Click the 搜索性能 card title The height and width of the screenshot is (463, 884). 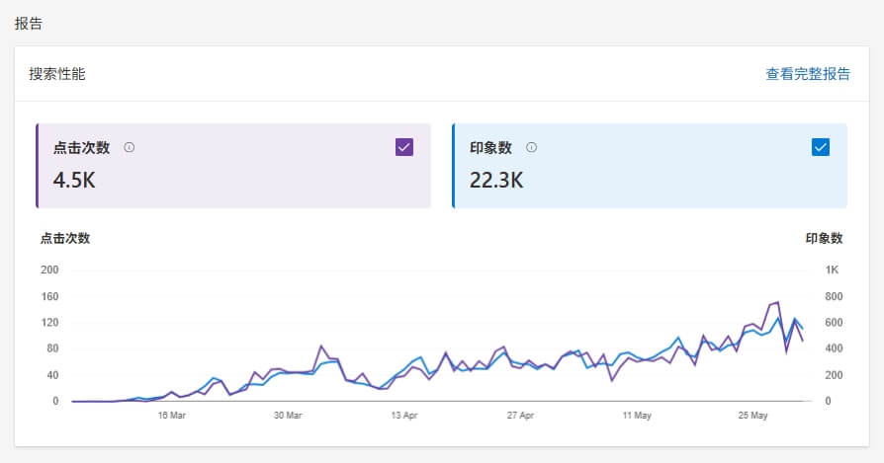(x=57, y=74)
